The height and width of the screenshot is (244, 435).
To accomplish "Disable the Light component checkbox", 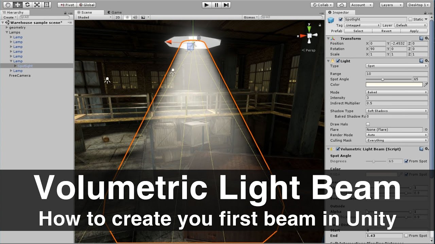I will pos(338,61).
